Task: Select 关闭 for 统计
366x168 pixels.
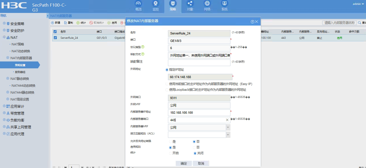Action: click(195, 153)
